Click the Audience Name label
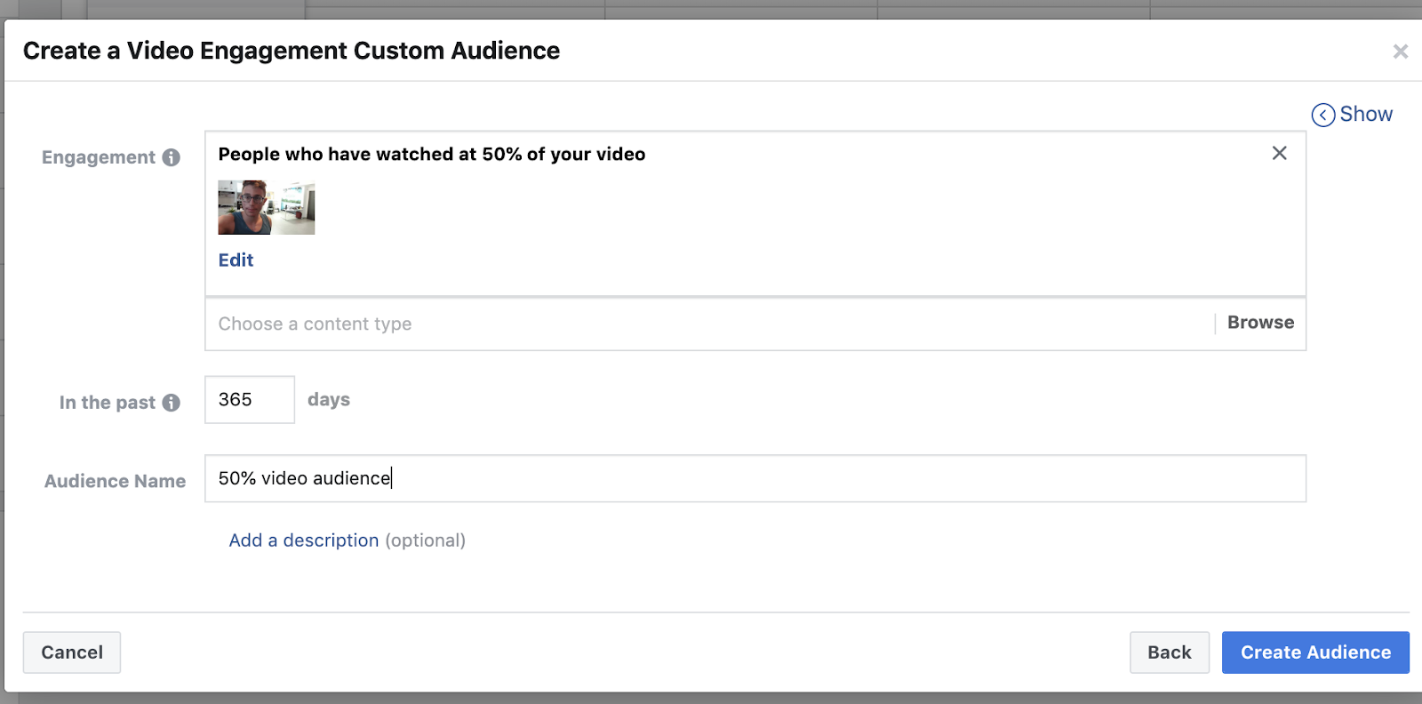 click(115, 481)
